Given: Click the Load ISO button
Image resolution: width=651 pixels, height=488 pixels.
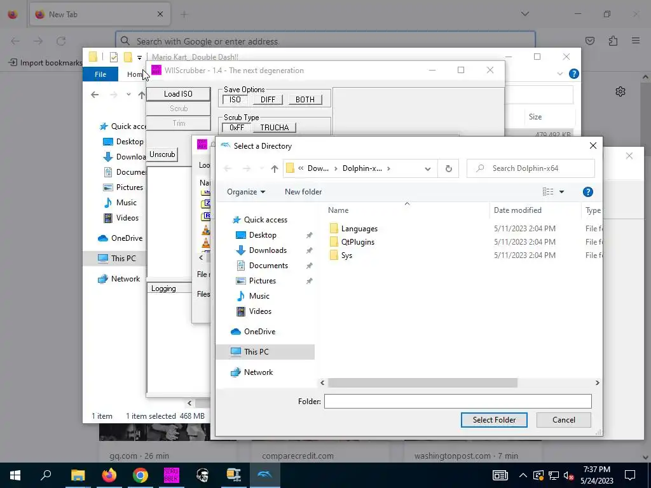Looking at the screenshot, I should (178, 94).
